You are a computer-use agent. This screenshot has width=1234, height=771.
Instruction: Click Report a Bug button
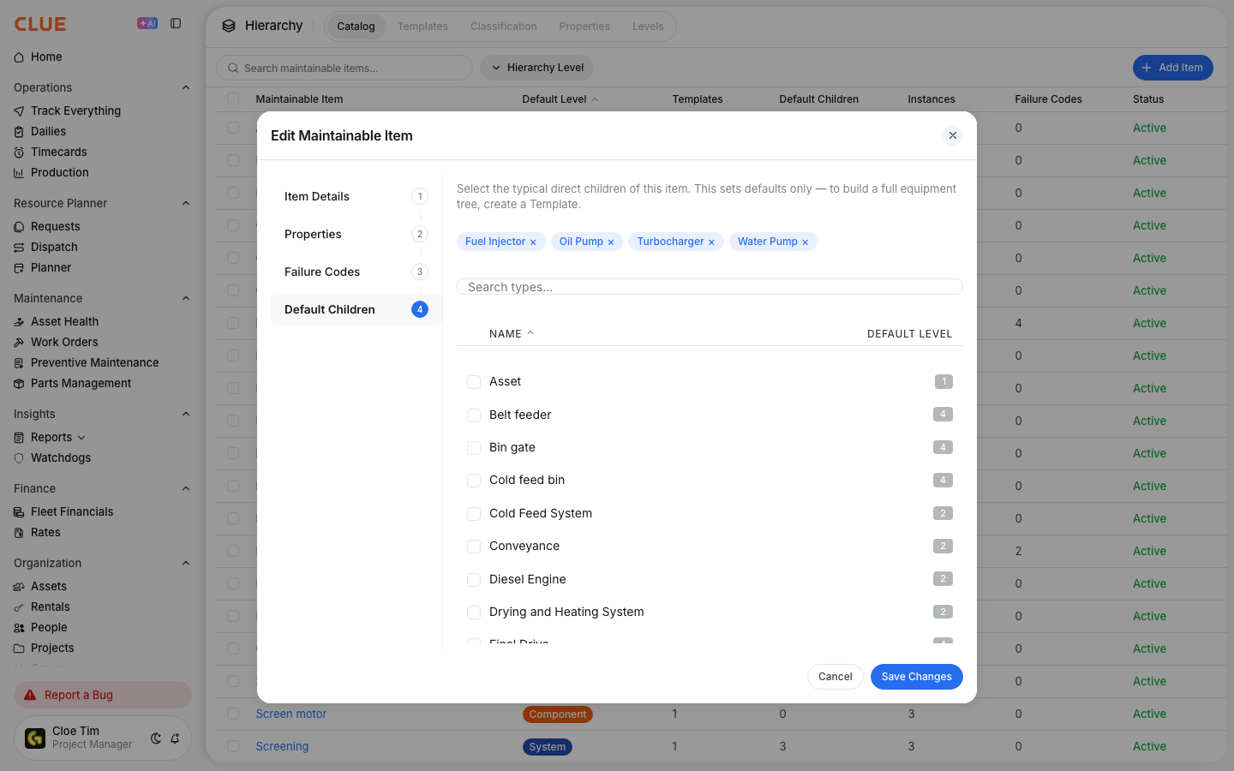[103, 695]
